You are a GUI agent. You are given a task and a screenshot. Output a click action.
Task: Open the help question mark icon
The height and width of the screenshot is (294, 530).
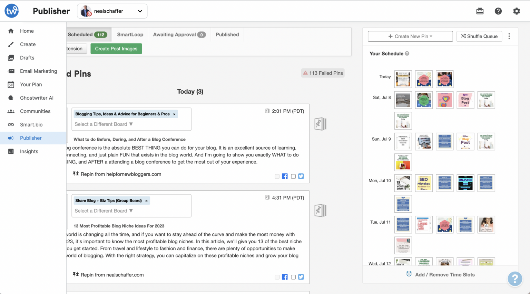[498, 11]
